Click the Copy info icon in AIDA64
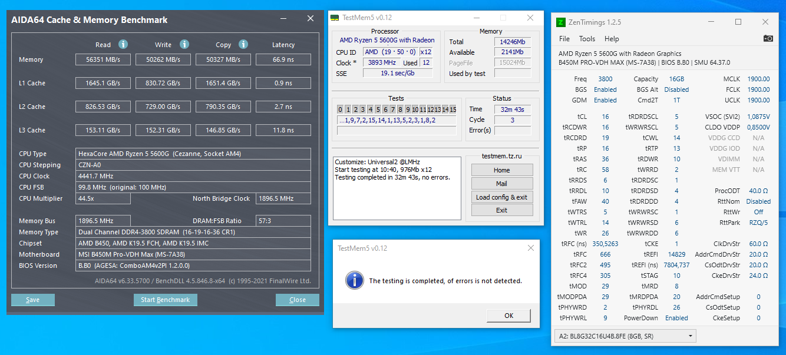 [243, 44]
